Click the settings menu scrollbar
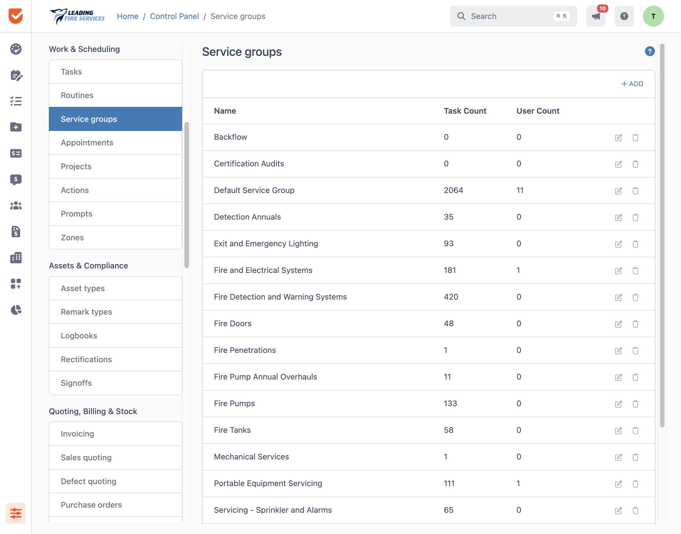The height and width of the screenshot is (534, 681). coord(186,195)
